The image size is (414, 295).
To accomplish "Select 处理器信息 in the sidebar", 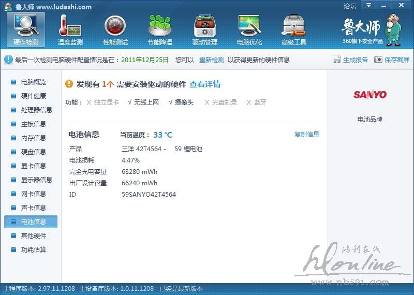I will tap(37, 110).
